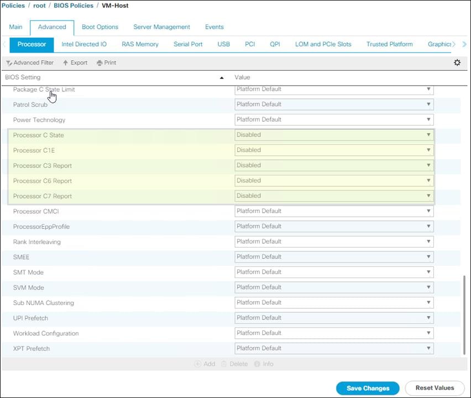Click the Save Changes button
The image size is (471, 398).
367,388
